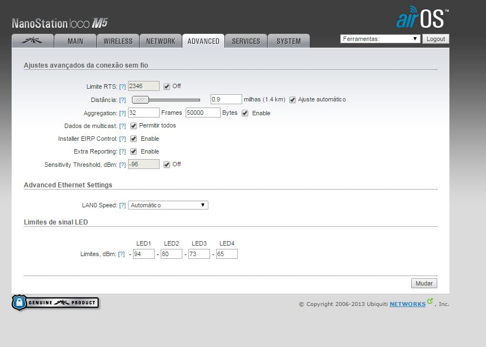Open the Ubiquiti logo tab
The height and width of the screenshot is (347, 486).
click(33, 41)
